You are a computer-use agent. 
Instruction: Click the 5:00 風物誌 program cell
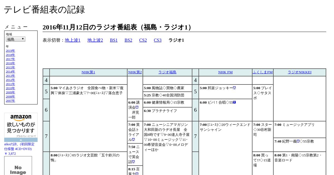click(x=167, y=88)
